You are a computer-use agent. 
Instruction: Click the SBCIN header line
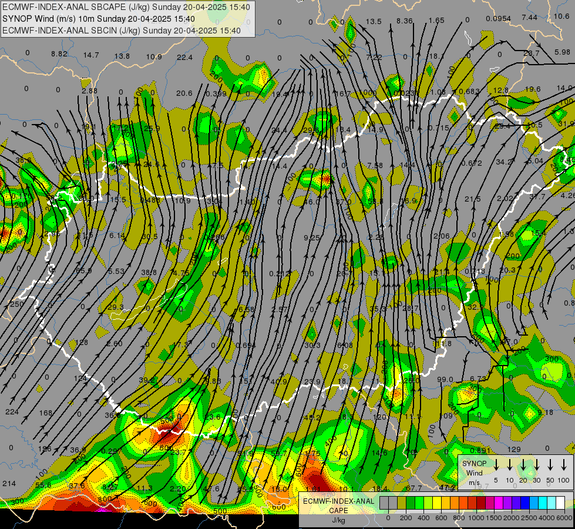tap(122, 31)
